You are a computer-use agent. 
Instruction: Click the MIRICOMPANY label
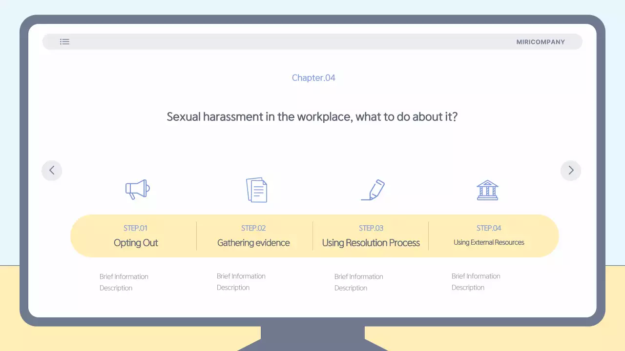[541, 42]
